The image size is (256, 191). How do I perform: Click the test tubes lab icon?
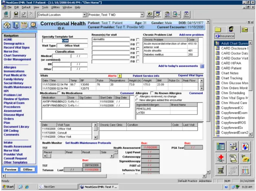245,170
